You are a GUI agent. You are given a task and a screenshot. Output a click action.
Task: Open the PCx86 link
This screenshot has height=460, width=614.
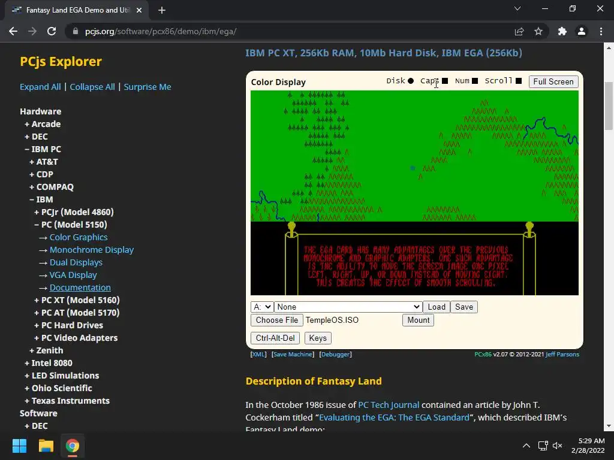(483, 355)
